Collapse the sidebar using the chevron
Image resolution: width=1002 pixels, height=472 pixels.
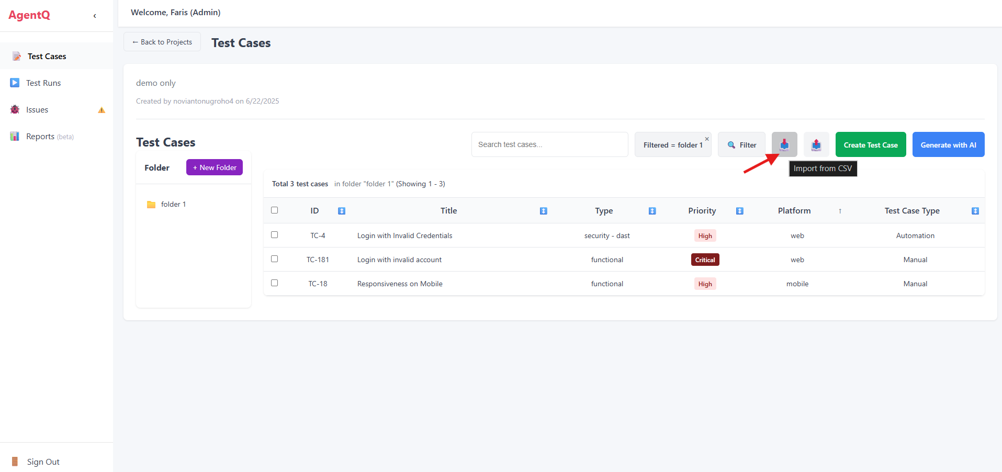click(95, 16)
